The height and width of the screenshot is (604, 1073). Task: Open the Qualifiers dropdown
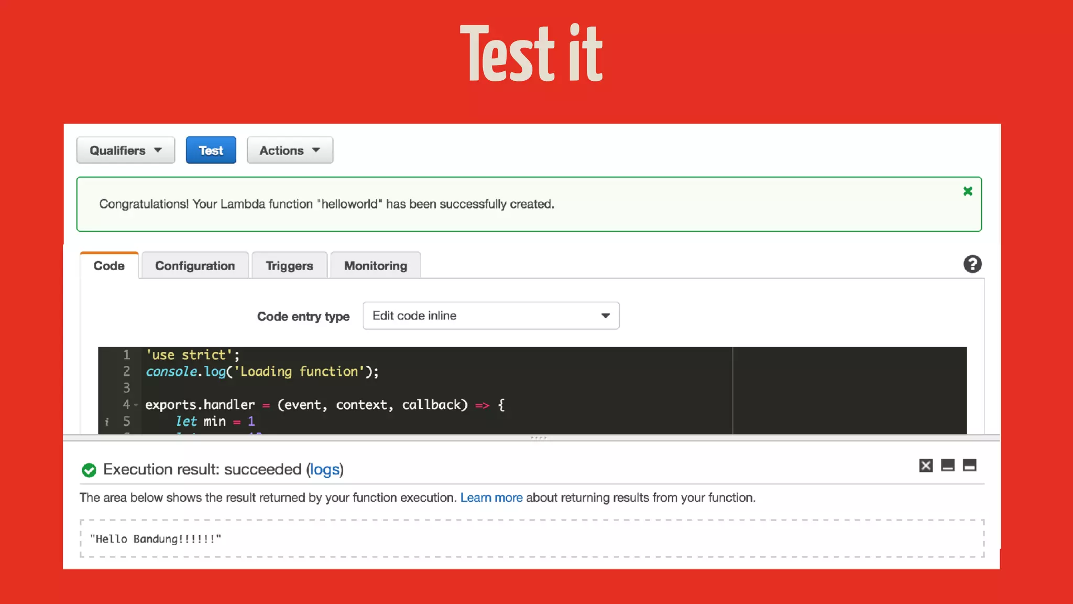click(x=126, y=150)
